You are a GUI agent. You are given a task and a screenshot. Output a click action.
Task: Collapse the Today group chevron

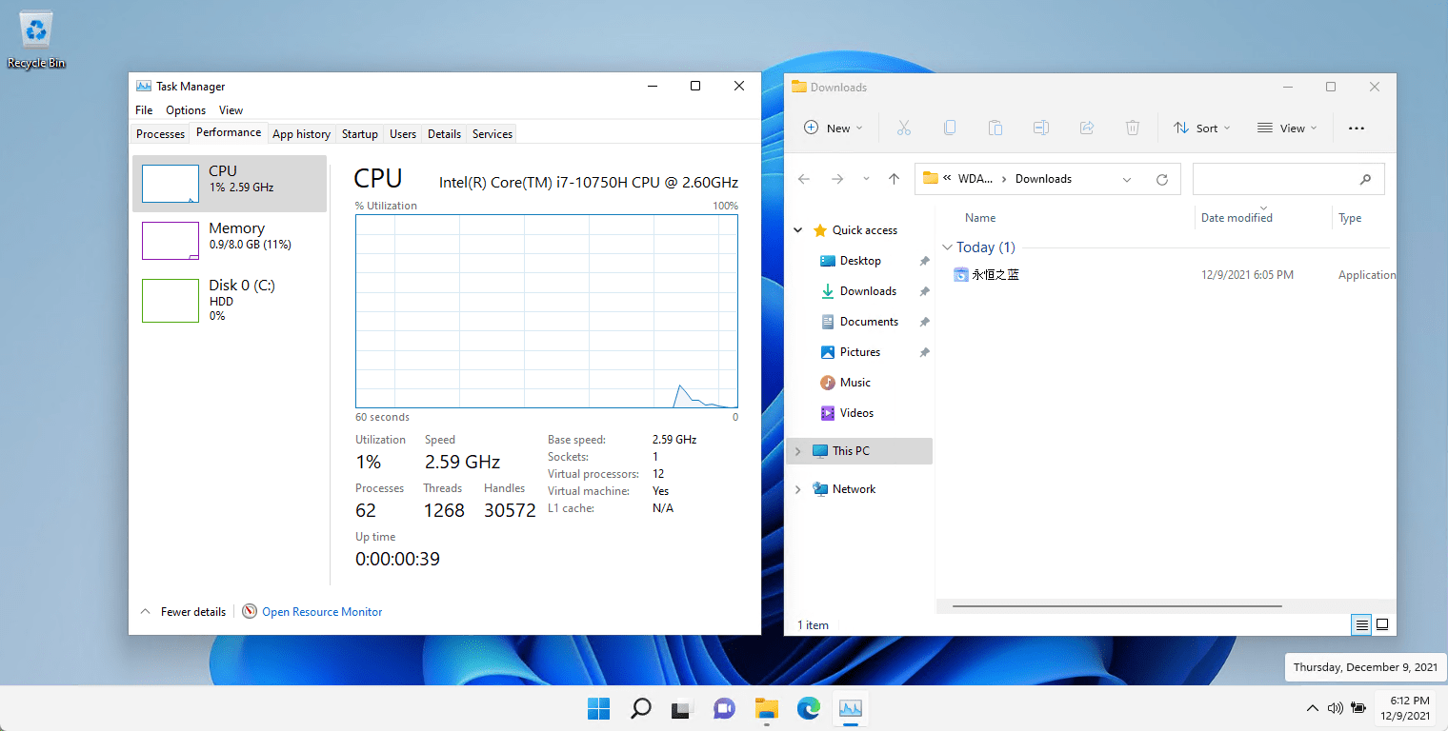pos(947,247)
